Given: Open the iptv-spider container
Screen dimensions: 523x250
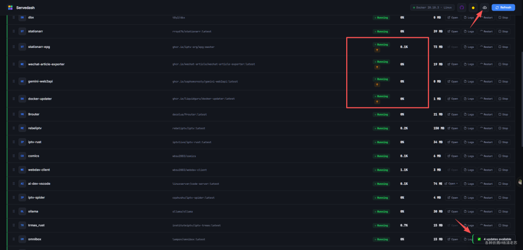Looking at the screenshot, I should [453, 197].
